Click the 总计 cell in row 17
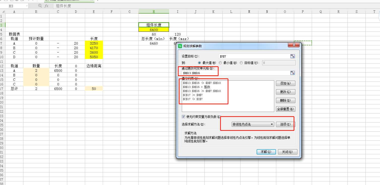380x185 pixels. pos(14,89)
